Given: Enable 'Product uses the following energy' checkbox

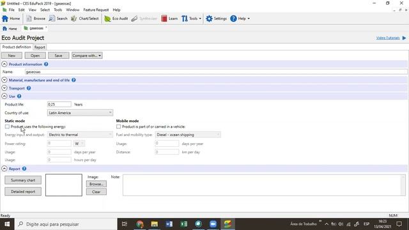Looking at the screenshot, I should [x=7, y=126].
